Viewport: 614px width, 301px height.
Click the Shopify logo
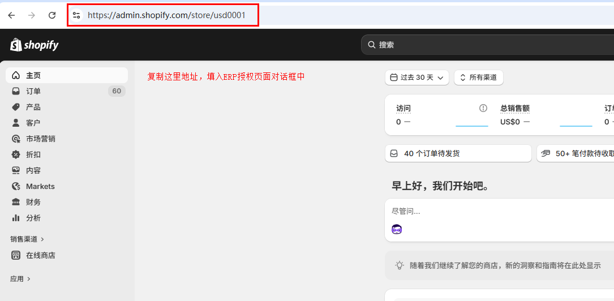coord(35,45)
